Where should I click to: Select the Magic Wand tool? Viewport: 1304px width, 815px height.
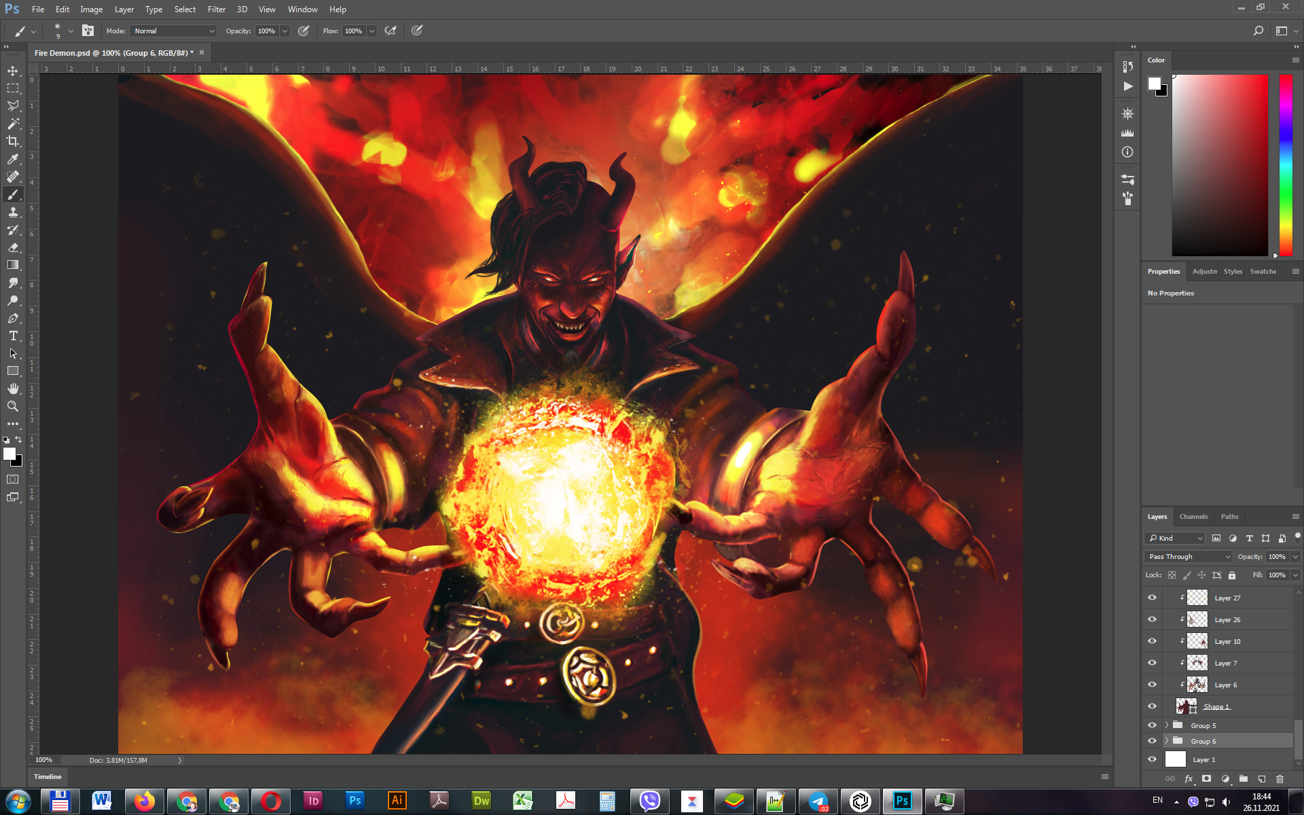point(13,124)
